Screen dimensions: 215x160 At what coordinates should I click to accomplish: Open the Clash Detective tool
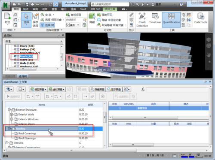point(142,20)
